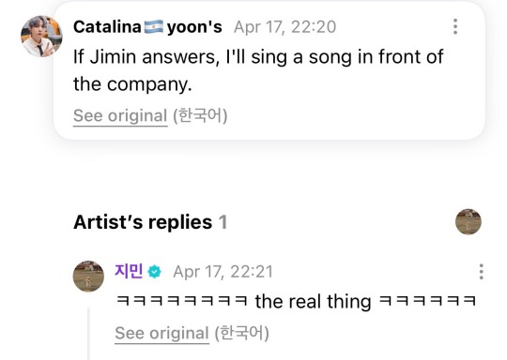Click the (한국어) label under Catalina's post
The height and width of the screenshot is (360, 507).
click(x=200, y=115)
